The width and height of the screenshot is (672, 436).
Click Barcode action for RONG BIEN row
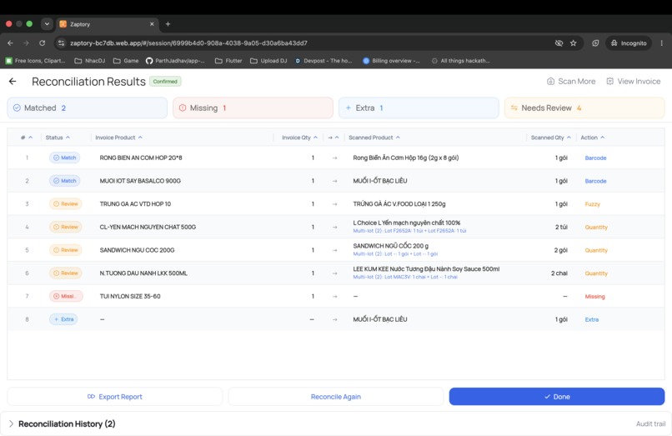pos(596,158)
